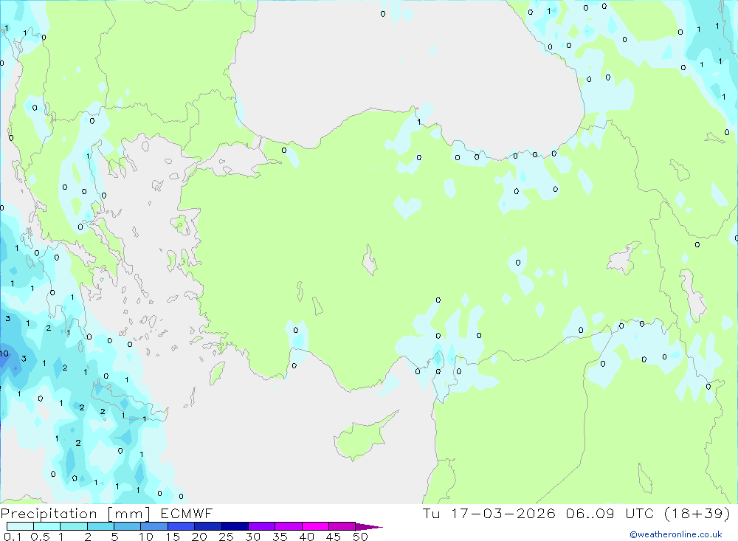Screen dimensions: 738x541
Task: Click the above-50 mm legend arrow tip
Action: point(369,527)
